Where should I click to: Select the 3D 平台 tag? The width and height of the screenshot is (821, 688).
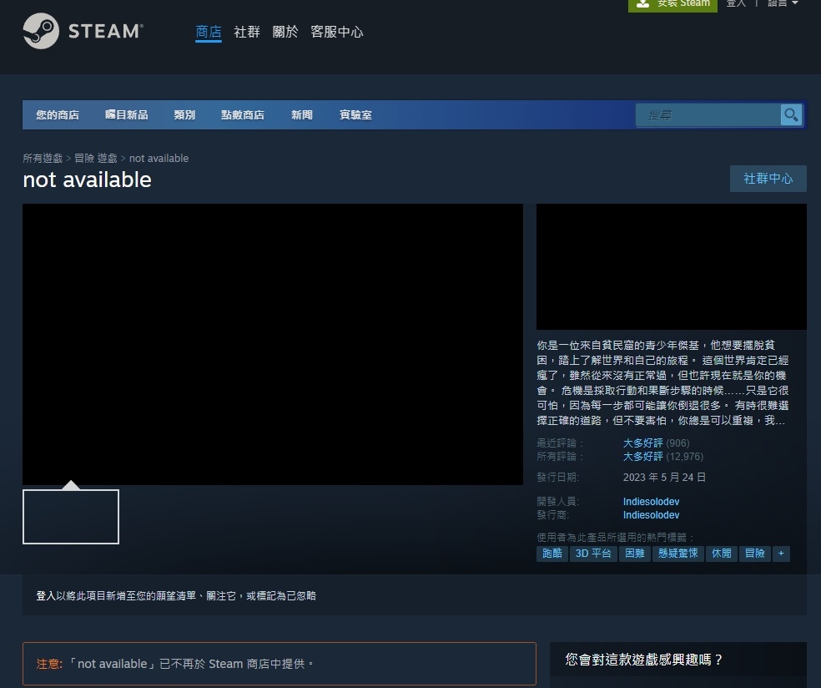[593, 554]
